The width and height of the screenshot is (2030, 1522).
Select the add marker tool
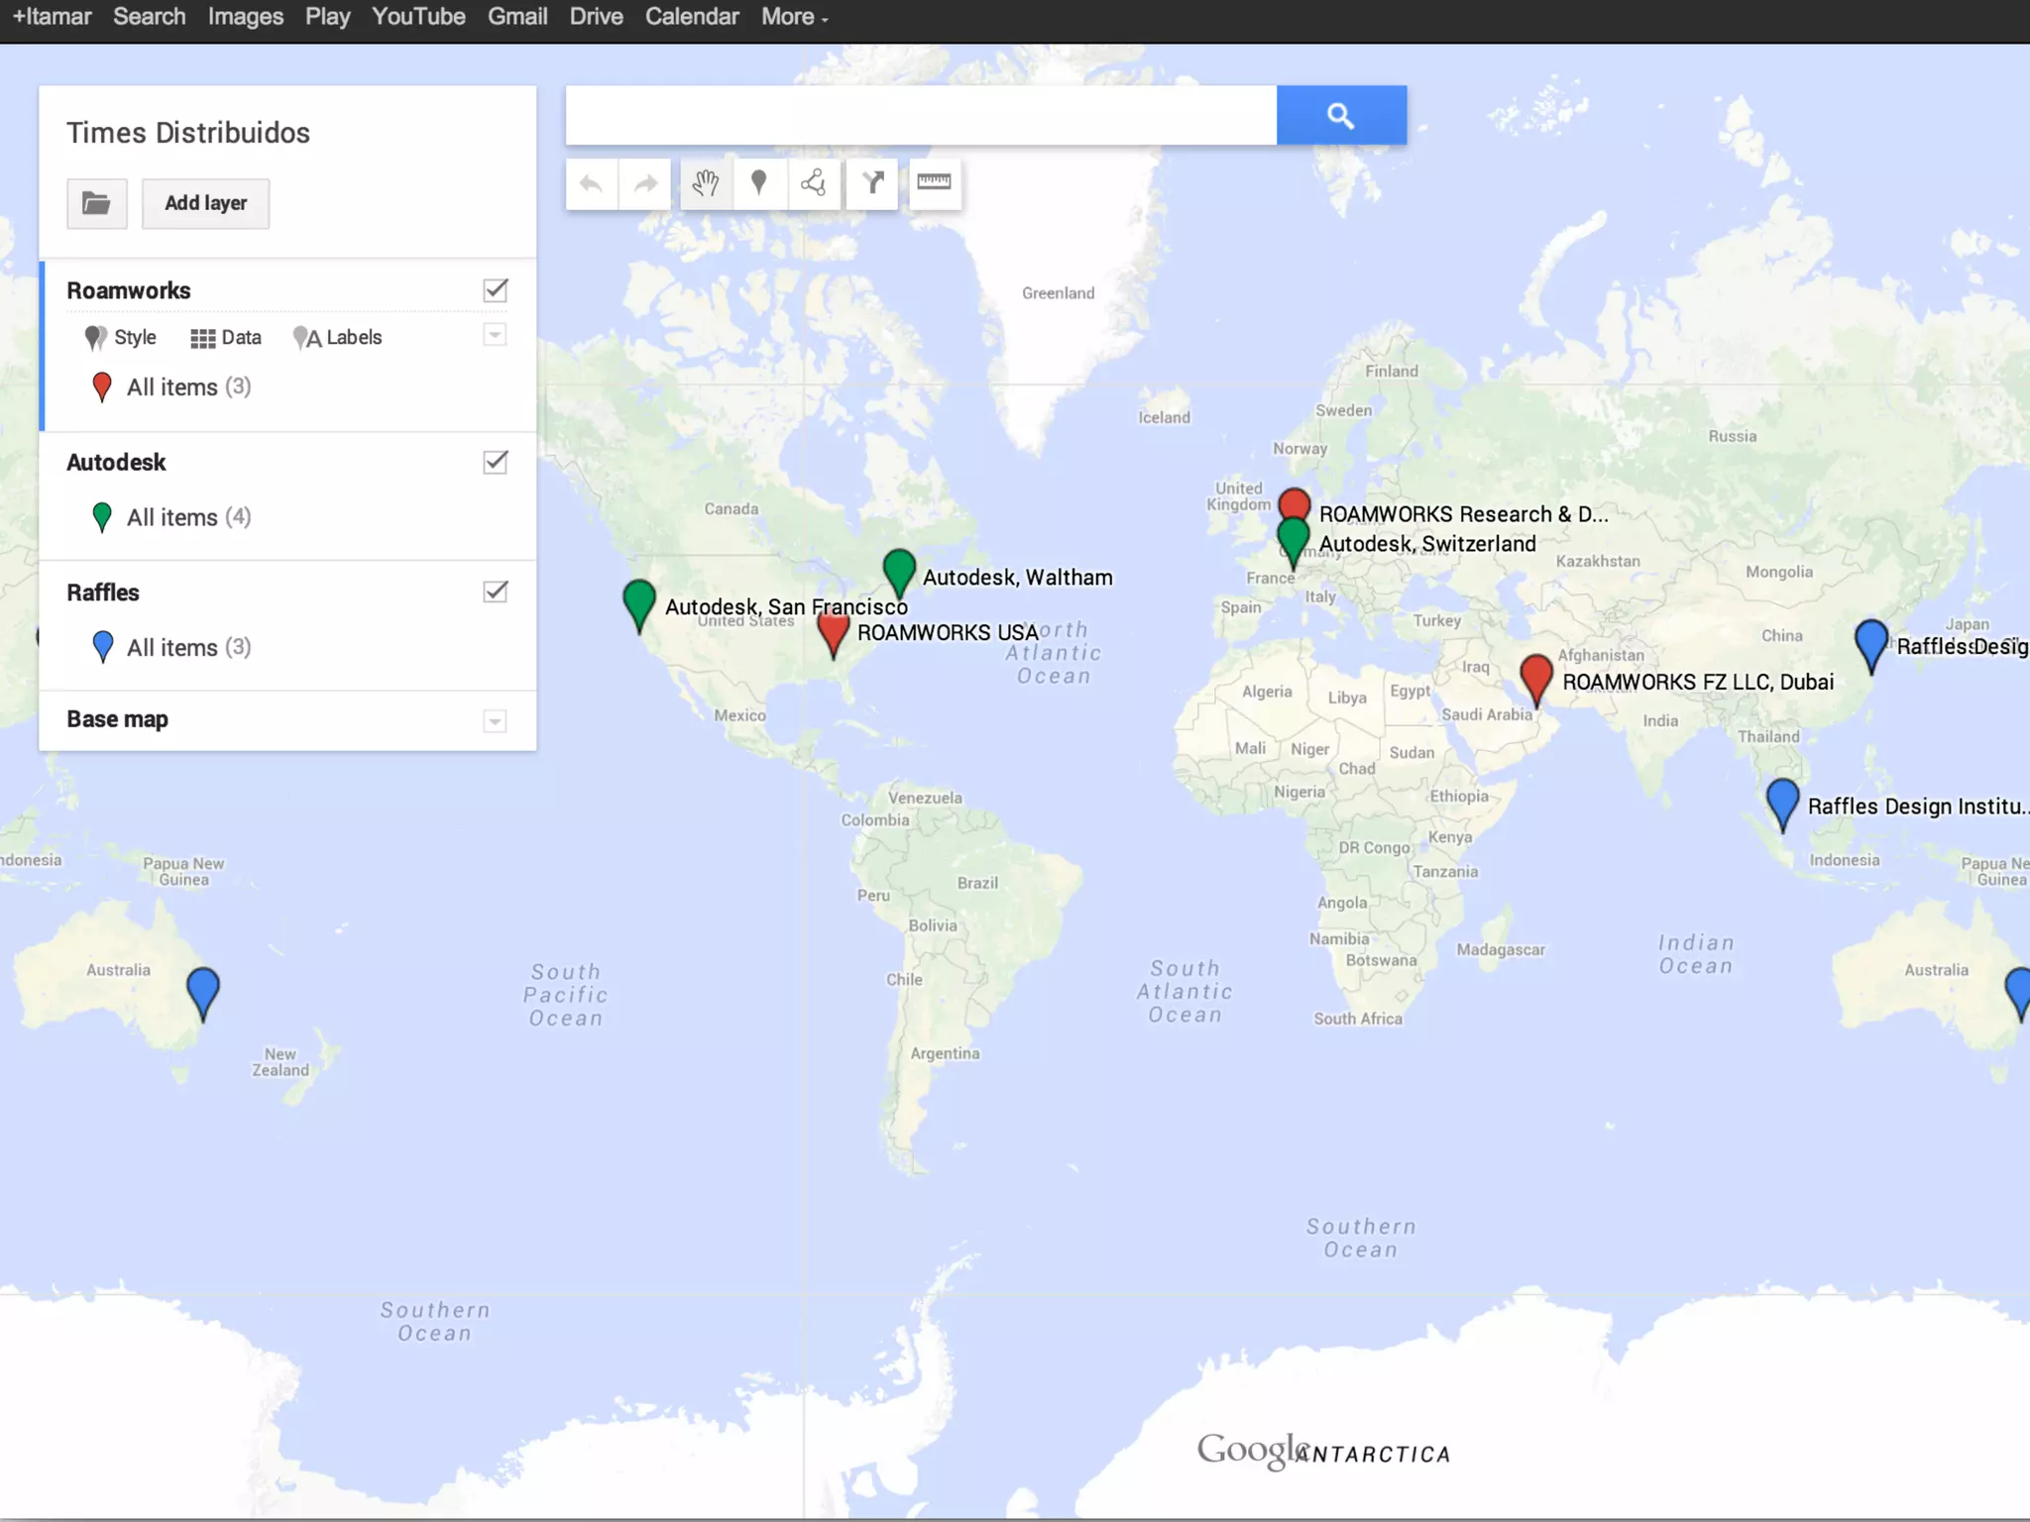tap(759, 183)
